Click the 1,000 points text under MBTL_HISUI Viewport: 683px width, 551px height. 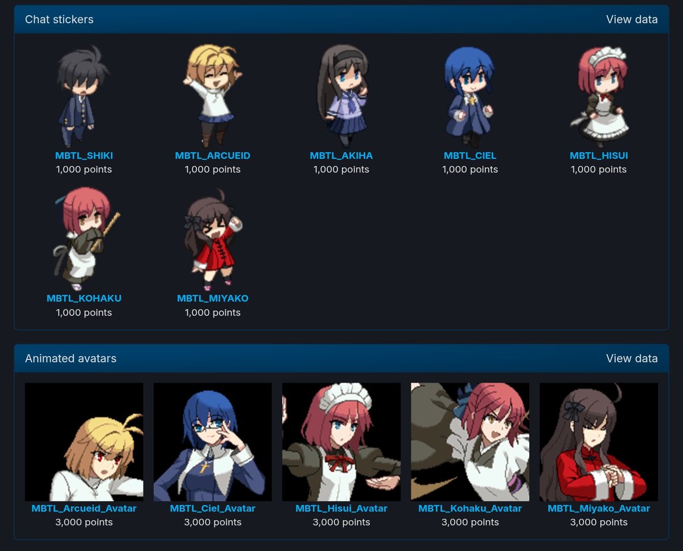[599, 170]
